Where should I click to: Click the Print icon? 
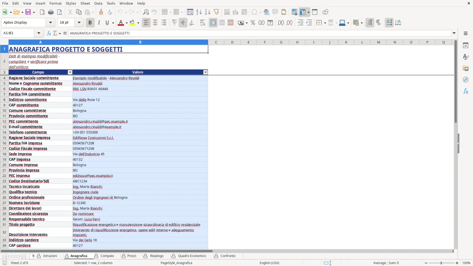51,12
